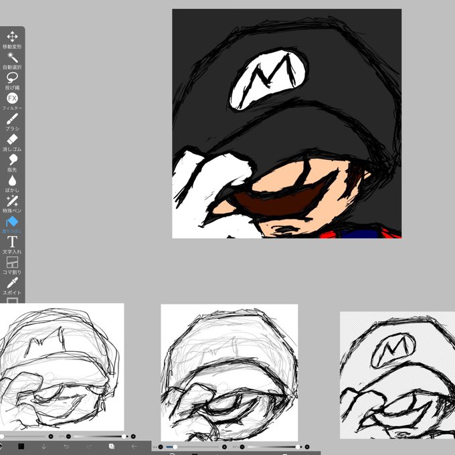The image size is (455, 455).
Task: Select the Magic Wand (自動選択) tool
Action: pyautogui.click(x=12, y=61)
